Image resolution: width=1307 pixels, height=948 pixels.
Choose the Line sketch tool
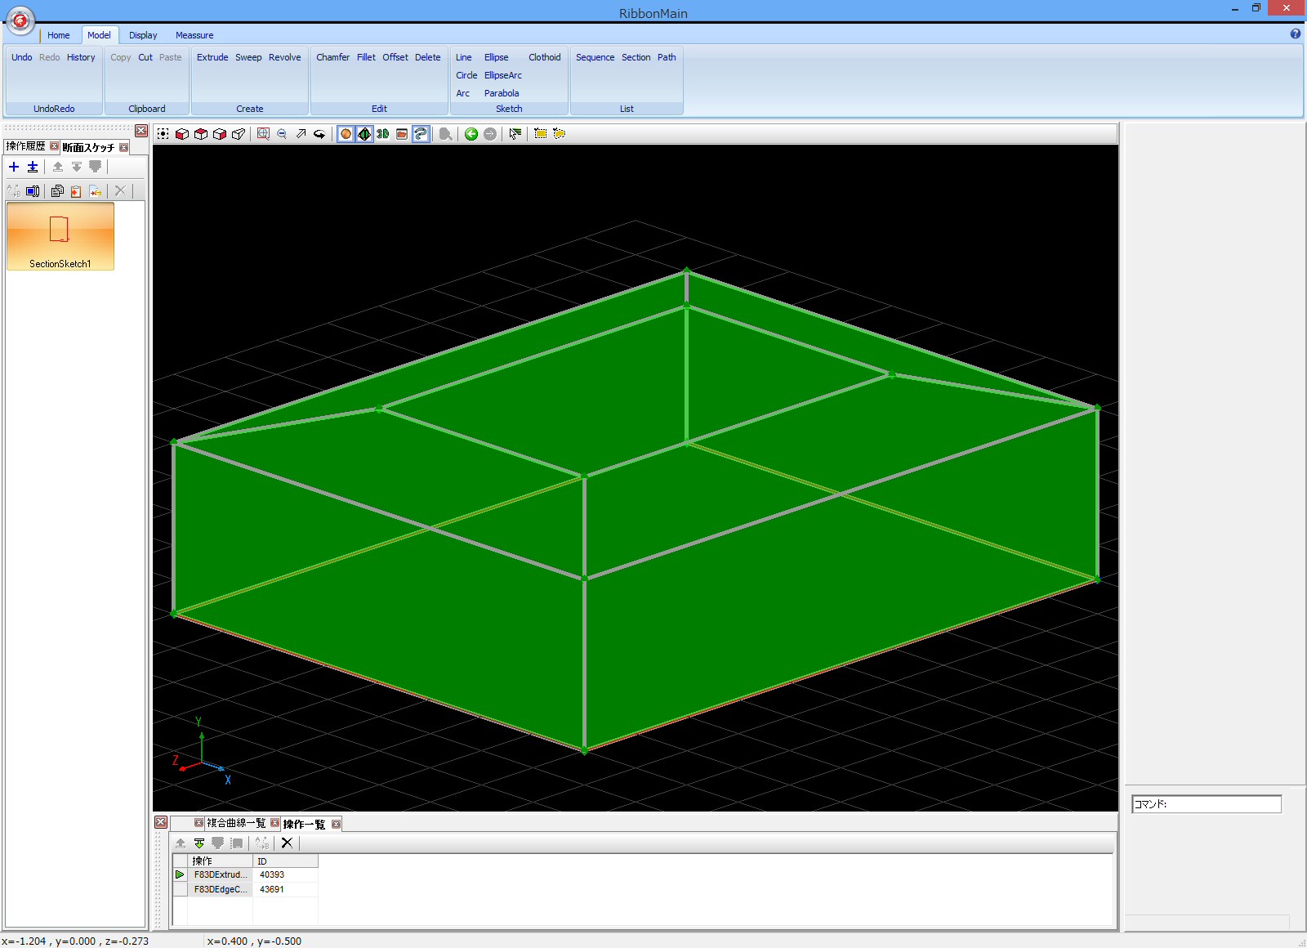pyautogui.click(x=464, y=57)
